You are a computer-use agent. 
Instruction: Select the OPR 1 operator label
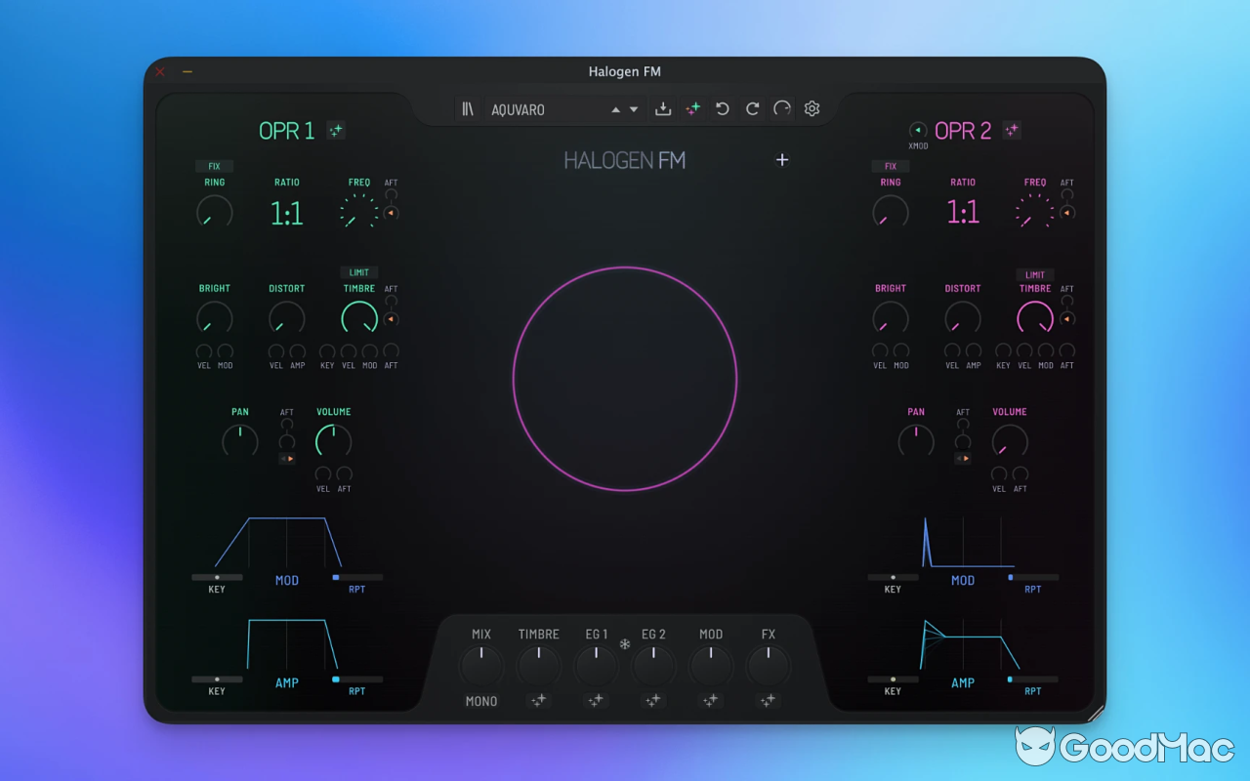point(287,129)
